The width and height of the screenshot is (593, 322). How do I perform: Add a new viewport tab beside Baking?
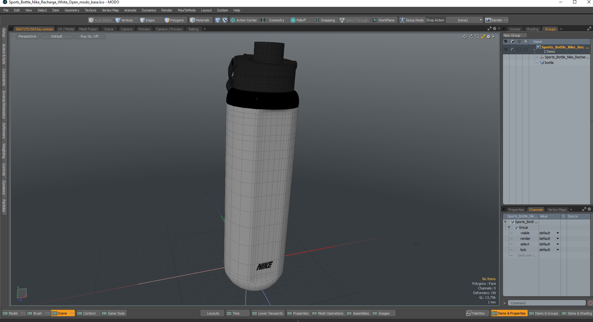[x=205, y=29]
